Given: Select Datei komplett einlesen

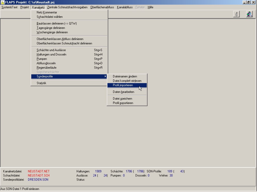Looking at the screenshot, I should [x=127, y=81].
